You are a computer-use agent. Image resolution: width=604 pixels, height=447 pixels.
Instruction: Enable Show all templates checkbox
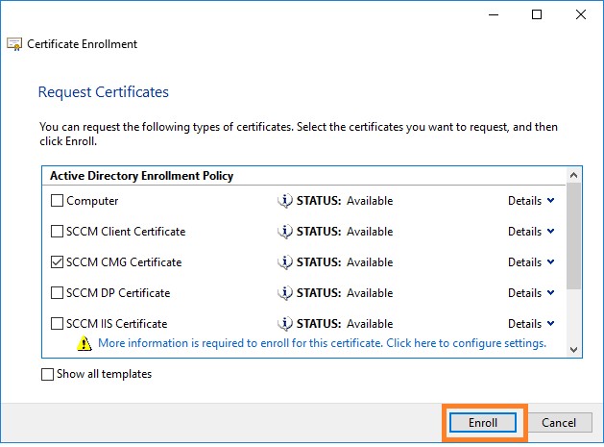click(47, 374)
